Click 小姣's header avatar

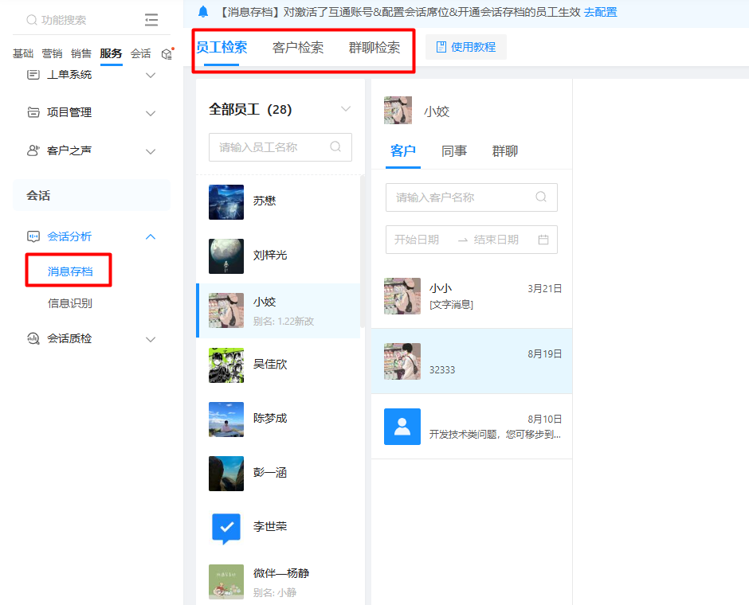tap(398, 110)
